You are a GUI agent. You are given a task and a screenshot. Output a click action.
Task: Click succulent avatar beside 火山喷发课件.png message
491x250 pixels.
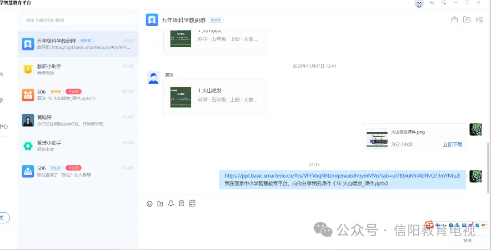pos(476,129)
